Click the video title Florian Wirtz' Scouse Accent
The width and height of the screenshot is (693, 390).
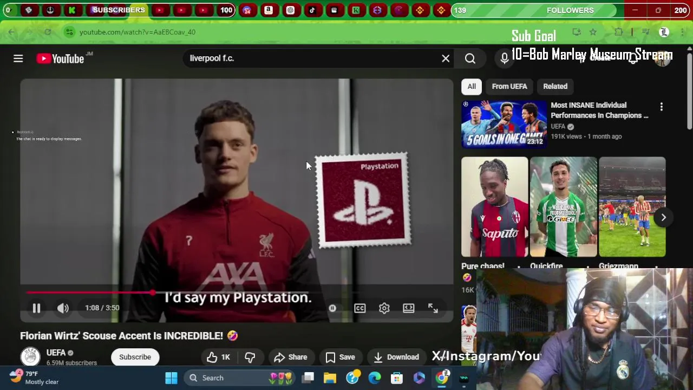(x=129, y=336)
